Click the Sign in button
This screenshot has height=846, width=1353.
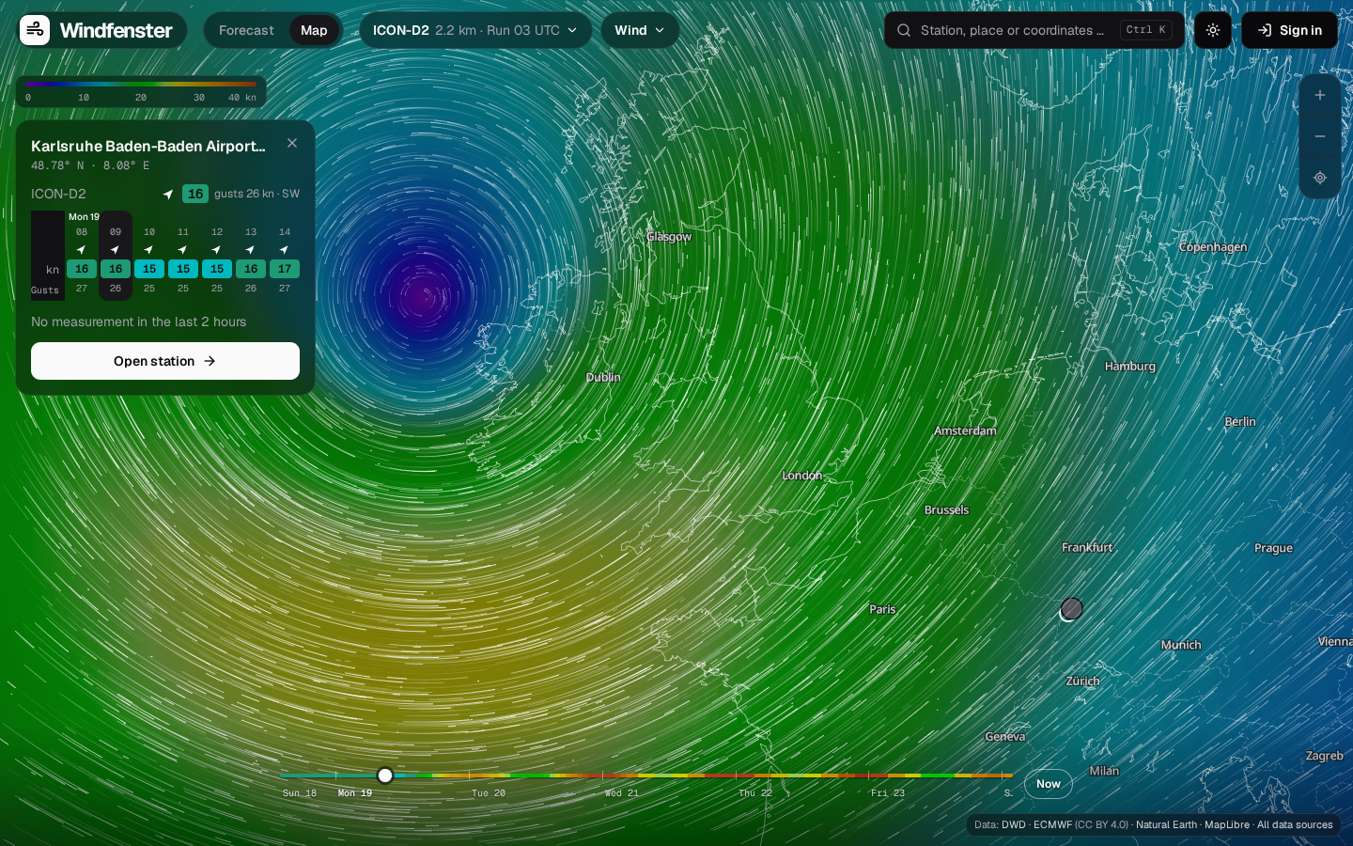point(1289,30)
